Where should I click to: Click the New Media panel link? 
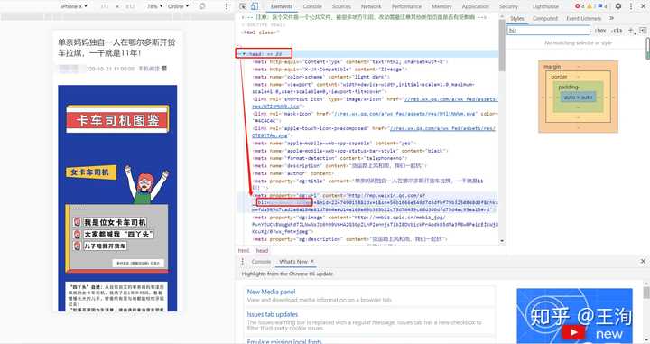coord(271,292)
